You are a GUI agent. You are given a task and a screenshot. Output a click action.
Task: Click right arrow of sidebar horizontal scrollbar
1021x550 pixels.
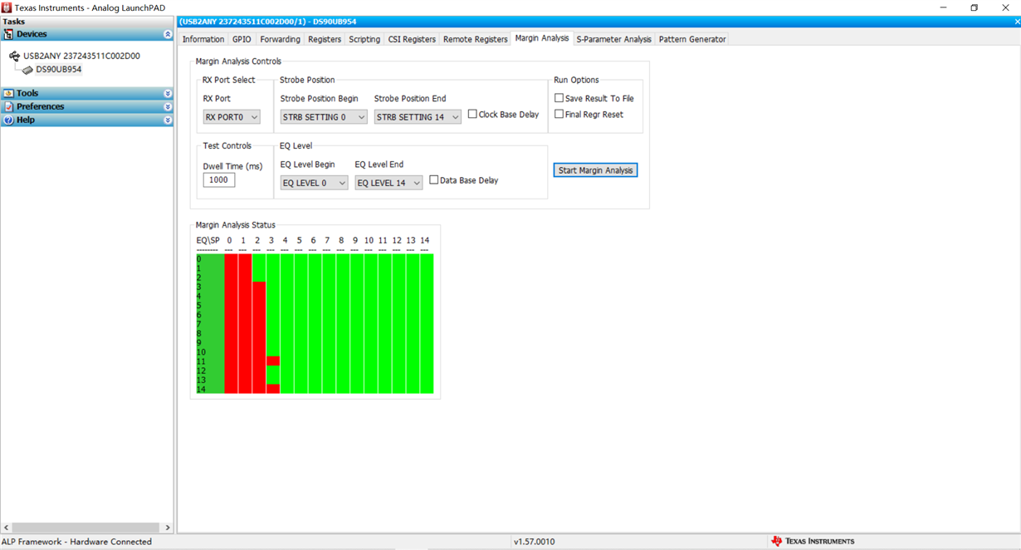pos(168,528)
